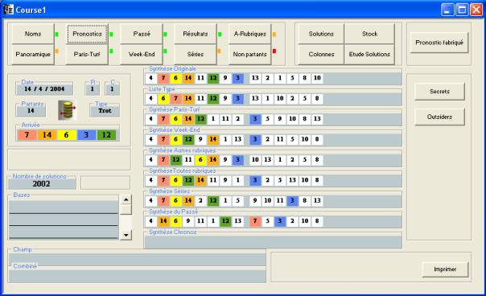Click the Pronostic fabriqué button
The width and height of the screenshot is (486, 296).
439,43
